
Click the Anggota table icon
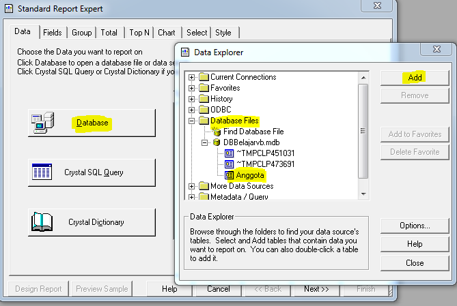(x=229, y=175)
